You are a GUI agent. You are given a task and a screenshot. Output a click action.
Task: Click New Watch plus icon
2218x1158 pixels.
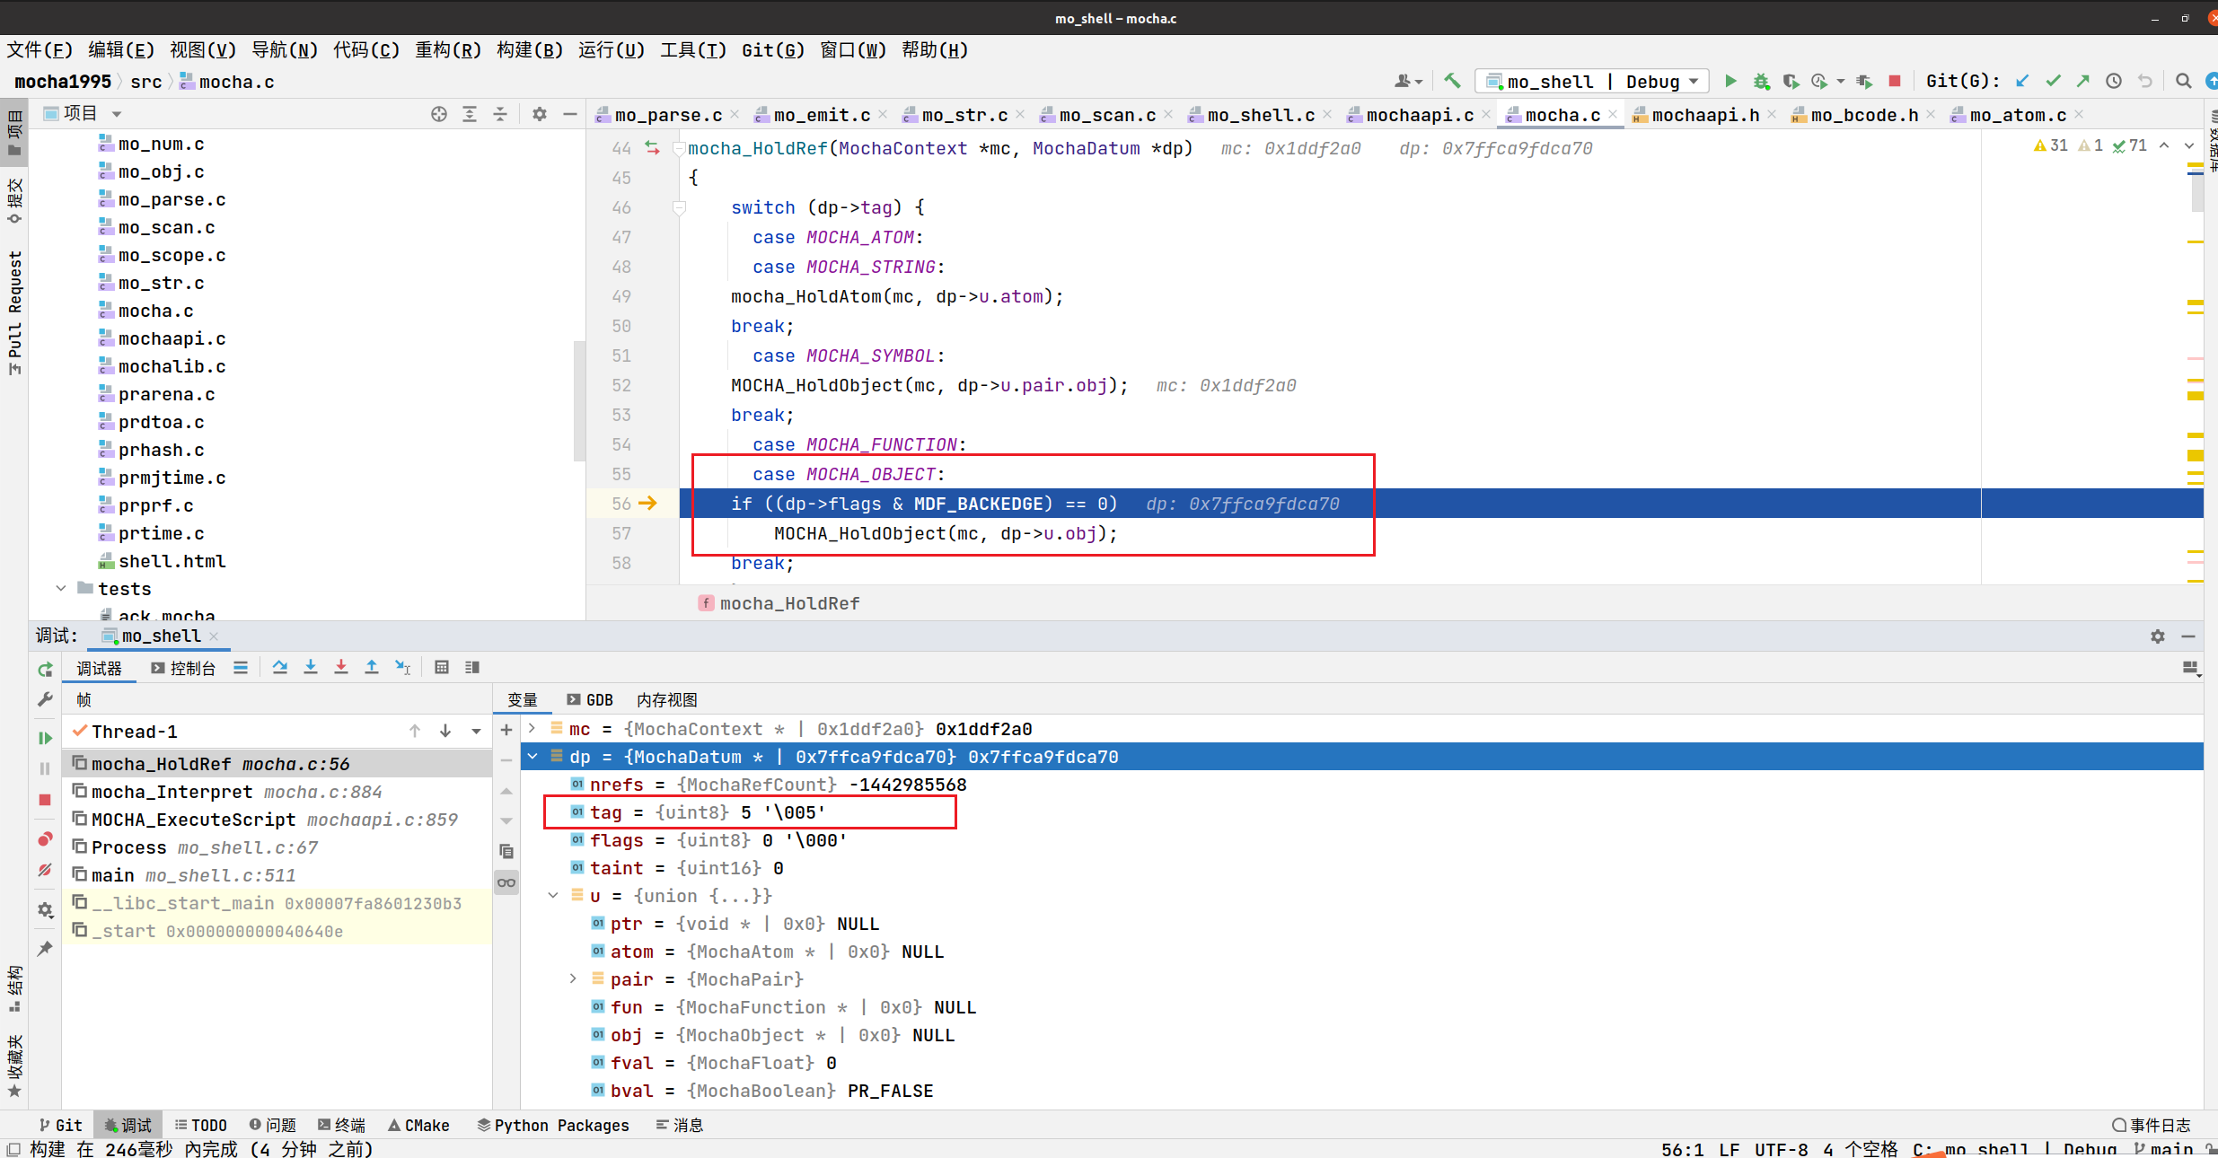(x=506, y=730)
